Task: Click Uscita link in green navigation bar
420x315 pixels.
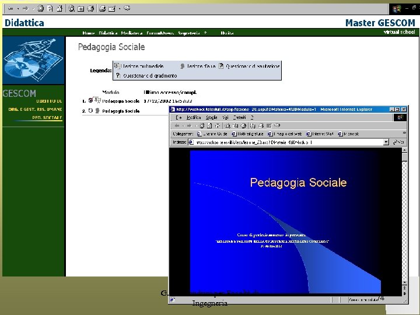Action: [227, 33]
